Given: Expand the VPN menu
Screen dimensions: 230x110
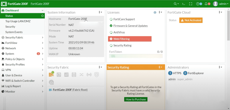Looking at the screenshot, I should tap(22, 70).
